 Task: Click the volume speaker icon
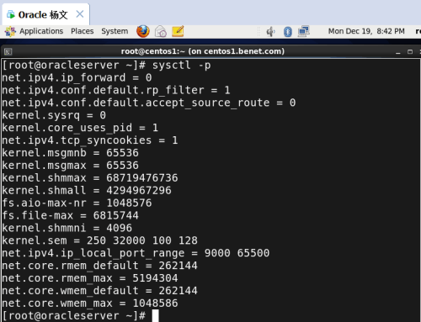point(270,31)
